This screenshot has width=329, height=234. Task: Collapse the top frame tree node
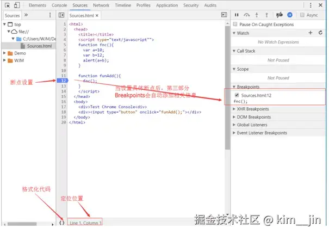4,24
